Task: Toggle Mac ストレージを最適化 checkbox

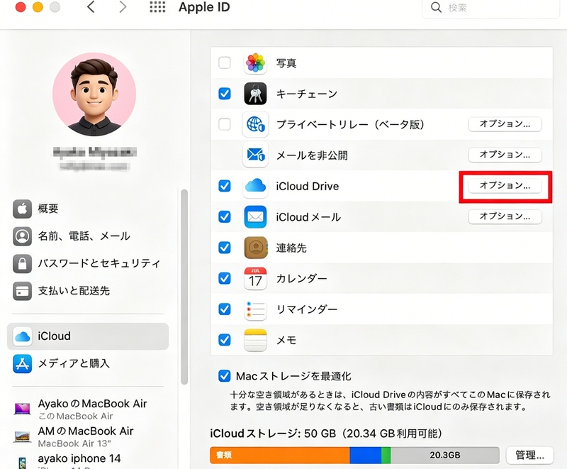Action: tap(225, 376)
